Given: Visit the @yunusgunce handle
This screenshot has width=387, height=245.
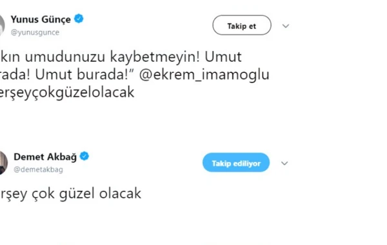Looking at the screenshot, I should coord(35,32).
